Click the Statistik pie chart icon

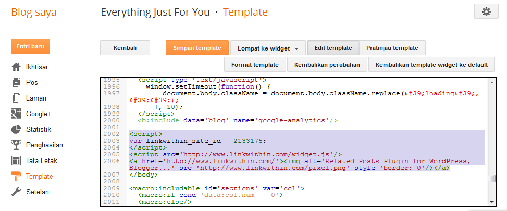coord(16,129)
